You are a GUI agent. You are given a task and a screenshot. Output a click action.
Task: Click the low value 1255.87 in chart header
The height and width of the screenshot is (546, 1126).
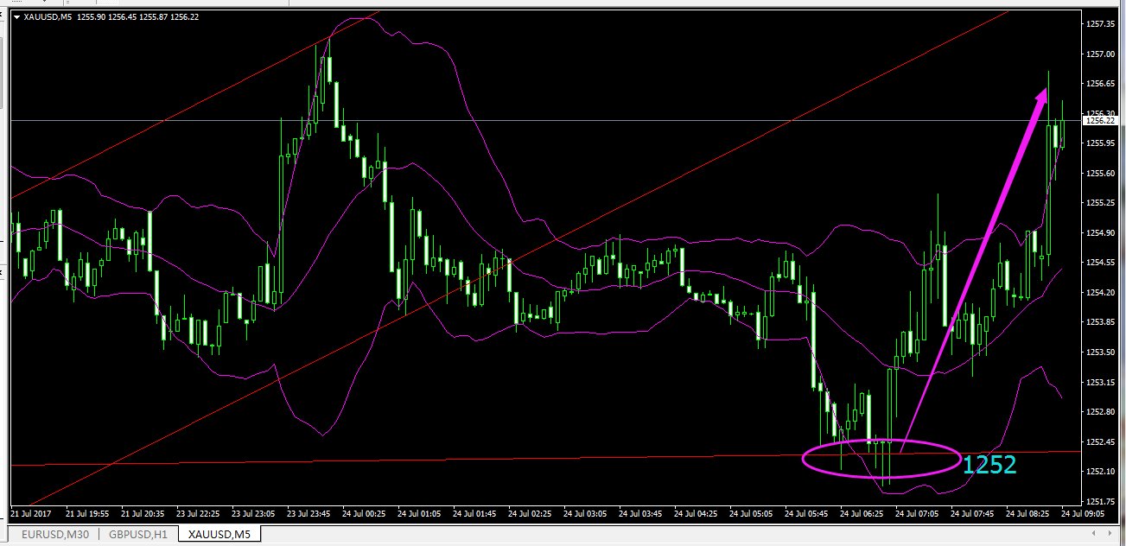pyautogui.click(x=154, y=16)
